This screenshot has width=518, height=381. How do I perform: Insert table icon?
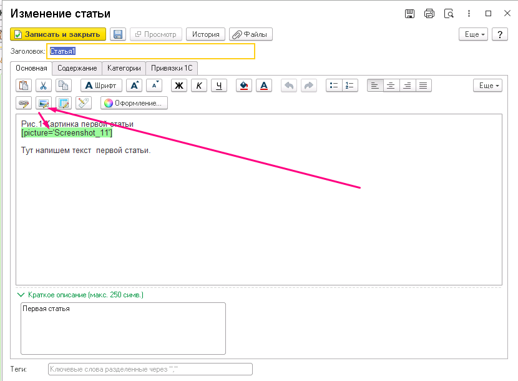click(x=64, y=103)
